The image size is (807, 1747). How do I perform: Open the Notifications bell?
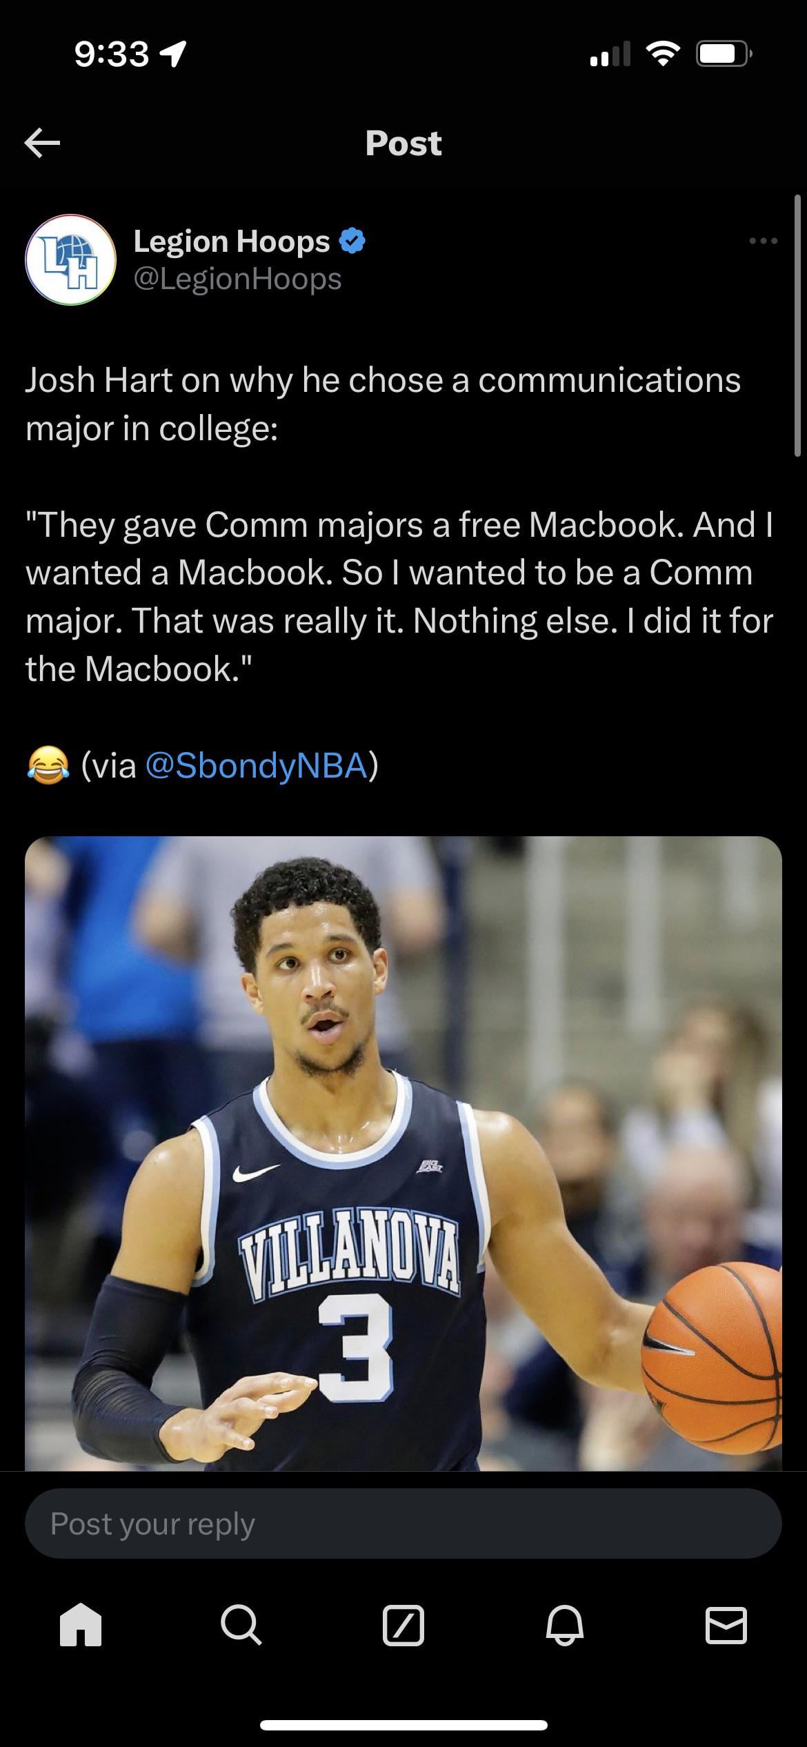click(565, 1625)
